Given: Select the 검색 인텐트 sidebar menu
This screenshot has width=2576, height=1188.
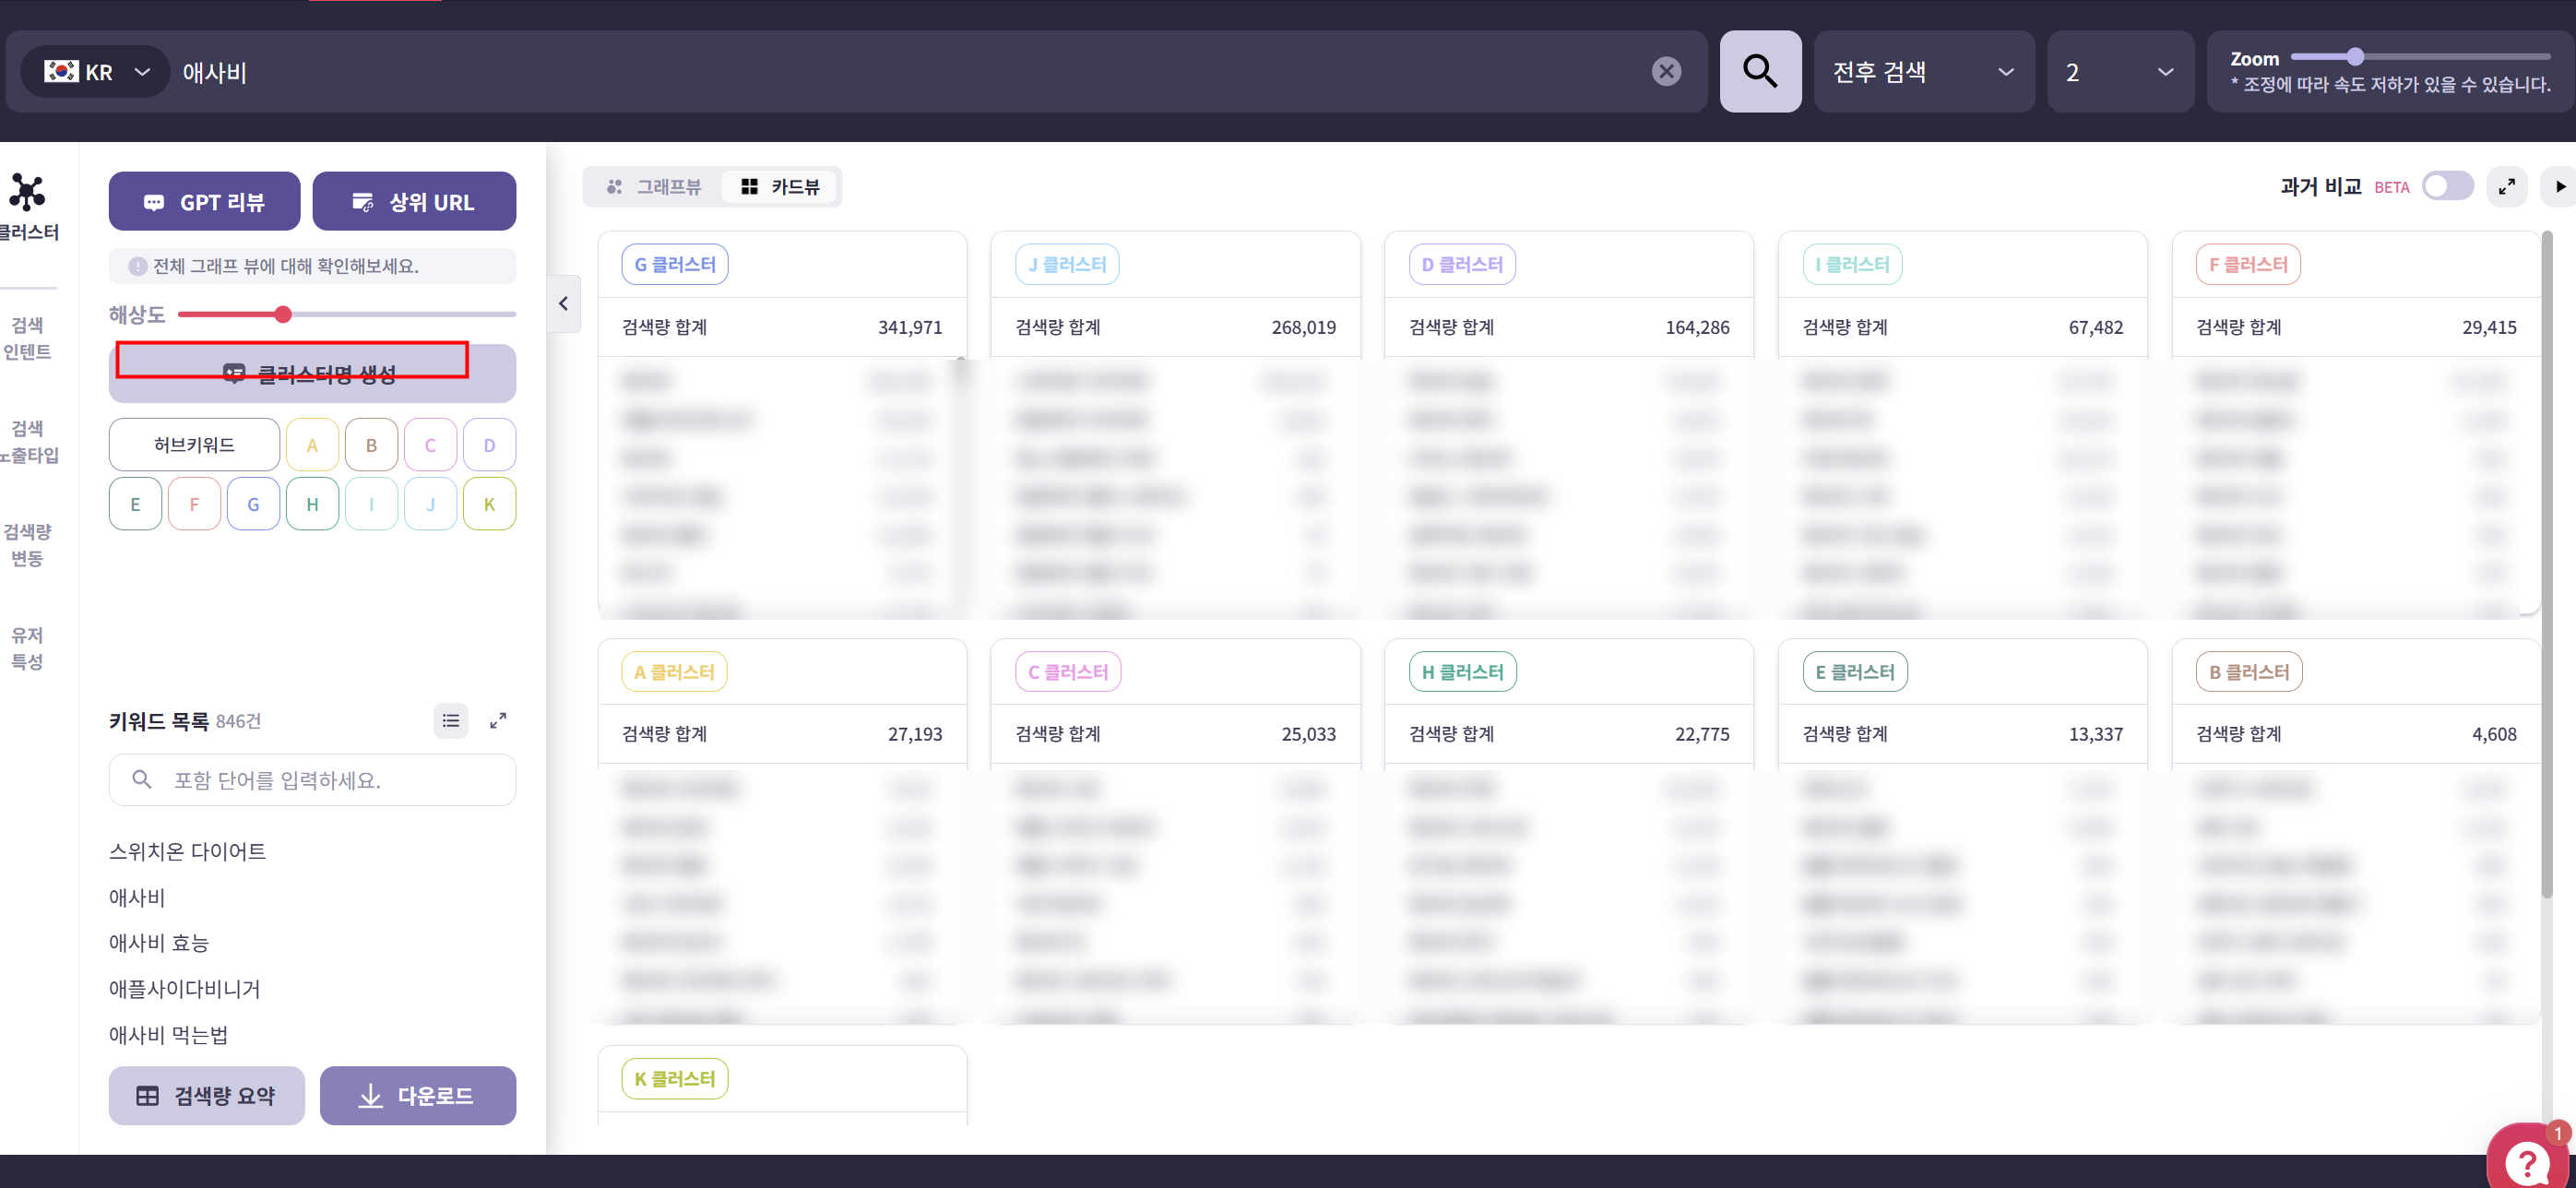Looking at the screenshot, I should click(x=27, y=338).
